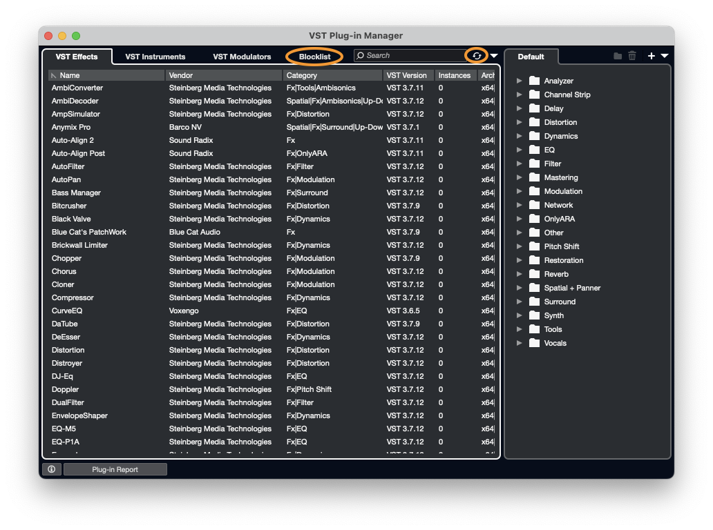Expand the Tools folder triangle
Screen dimensions: 713x530
pyautogui.click(x=519, y=329)
